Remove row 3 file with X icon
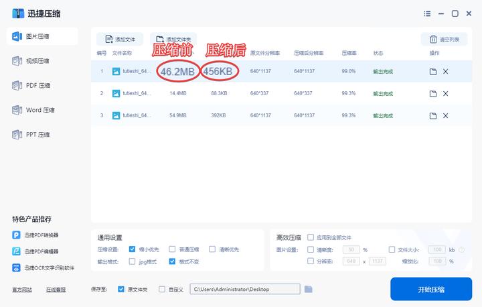 (x=445, y=116)
